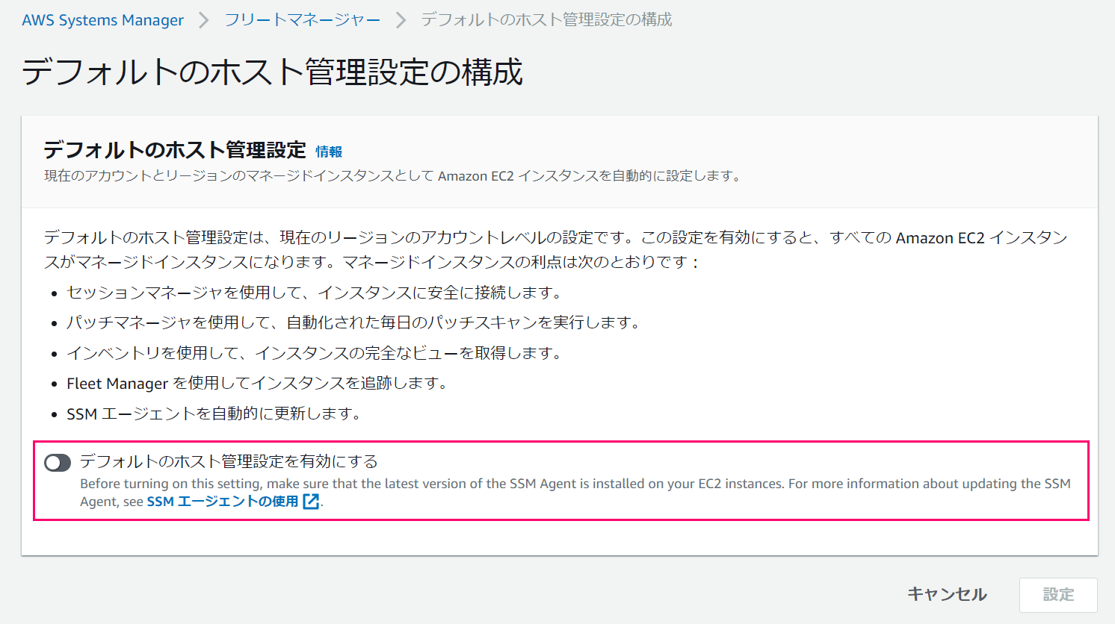Click the breadcrumb chevron after フリートマネージャー

[x=401, y=20]
